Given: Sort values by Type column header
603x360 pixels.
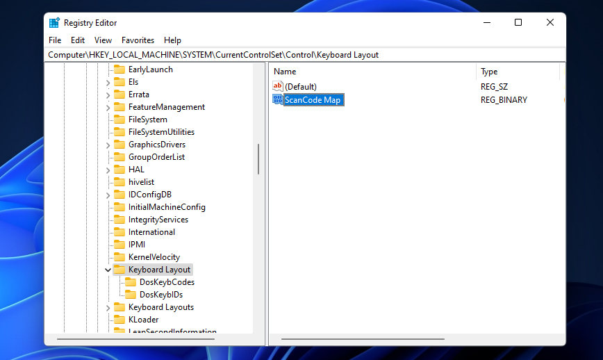Looking at the screenshot, I should pos(518,72).
